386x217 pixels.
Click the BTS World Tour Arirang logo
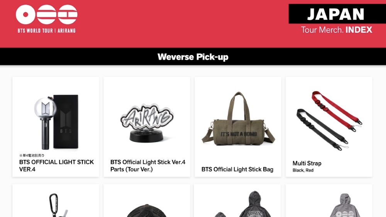pyautogui.click(x=47, y=19)
